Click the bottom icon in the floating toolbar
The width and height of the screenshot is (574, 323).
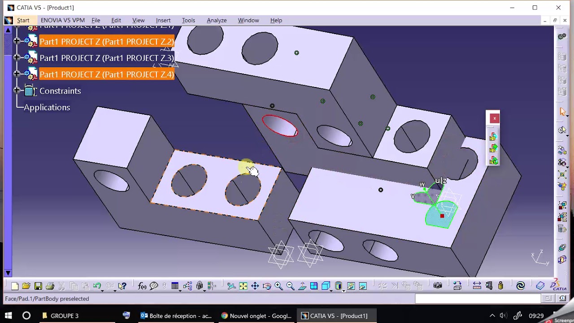[493, 160]
